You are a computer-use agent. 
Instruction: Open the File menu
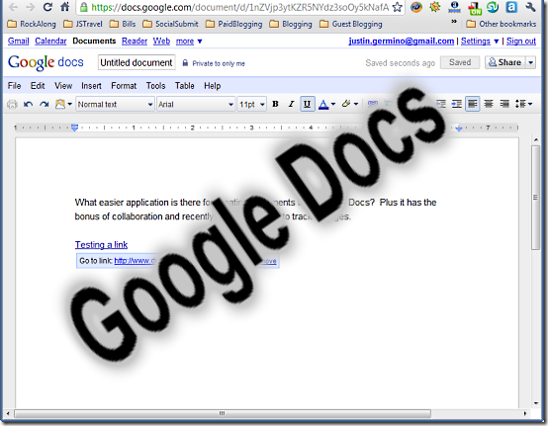coord(14,86)
